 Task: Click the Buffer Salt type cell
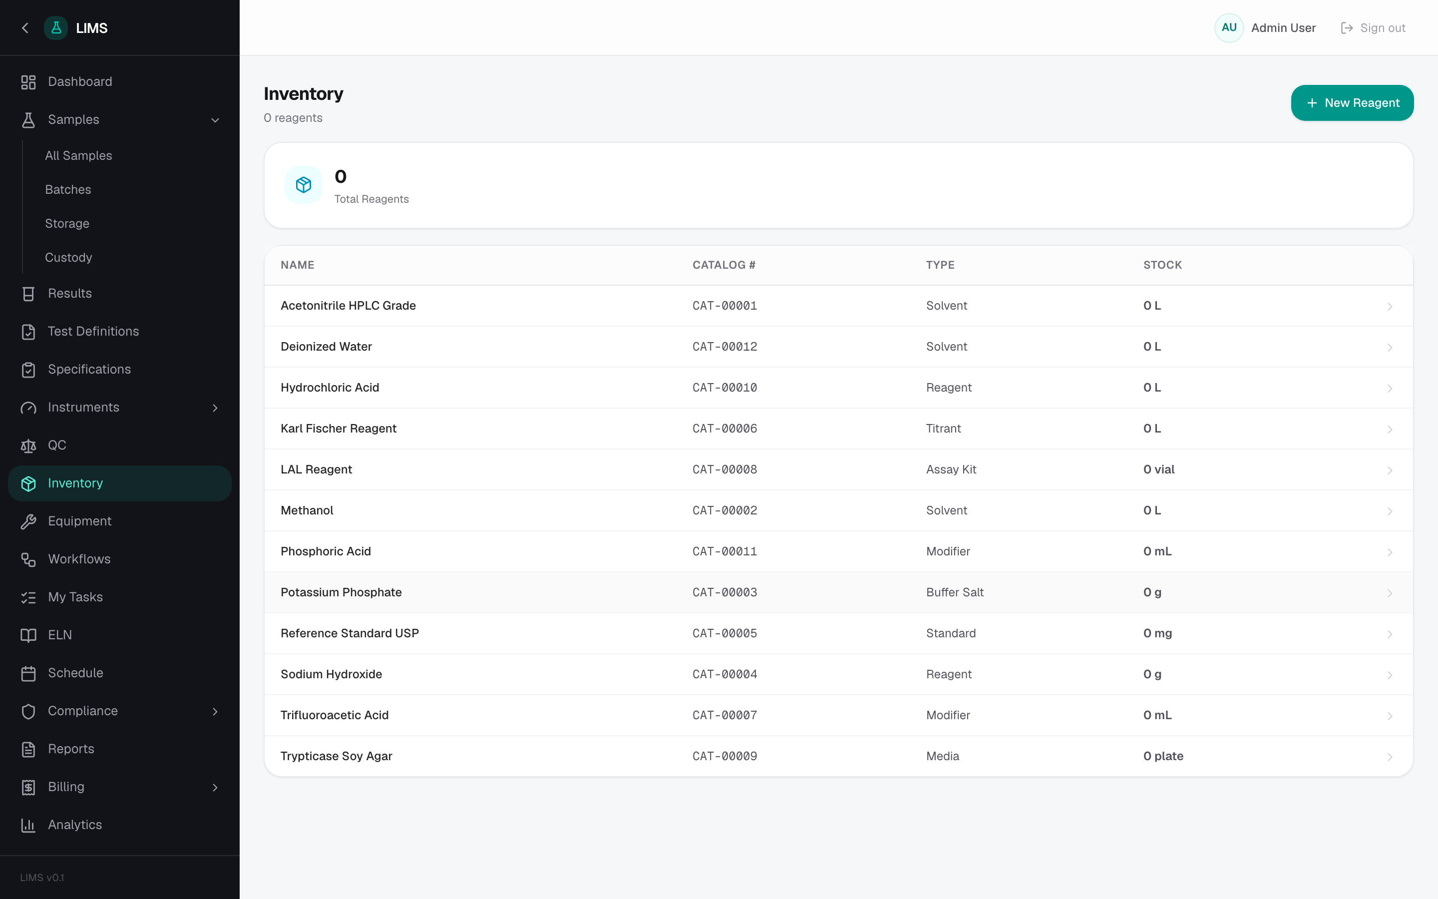pyautogui.click(x=955, y=593)
